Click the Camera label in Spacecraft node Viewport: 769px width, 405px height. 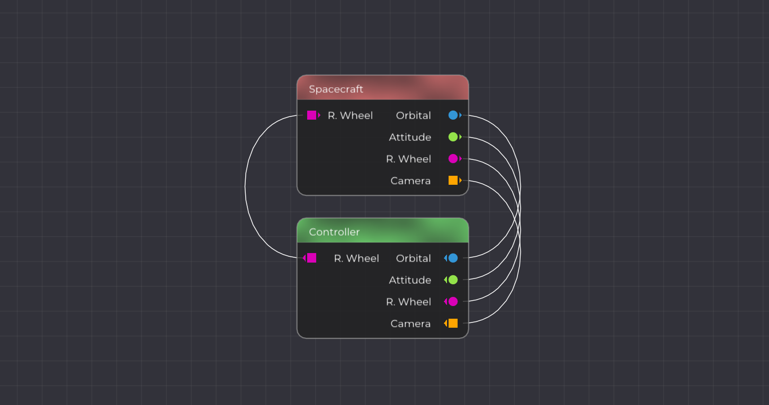410,181
